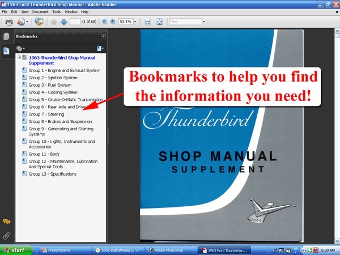This screenshot has height=255, width=340.
Task: Click the 53.1% zoom value box
Action: pyautogui.click(x=126, y=22)
